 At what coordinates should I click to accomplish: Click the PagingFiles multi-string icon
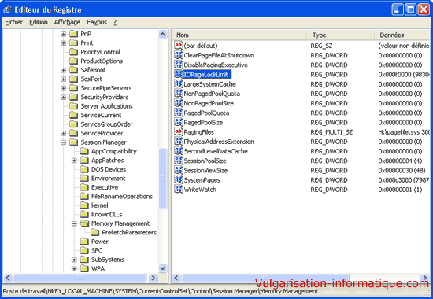[179, 131]
